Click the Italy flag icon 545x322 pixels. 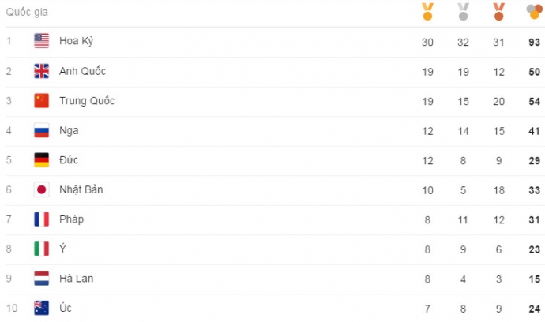(42, 249)
